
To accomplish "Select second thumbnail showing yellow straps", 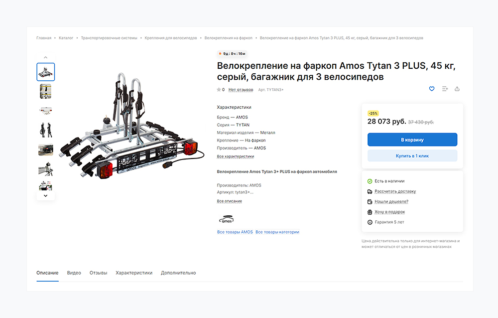I will (46, 92).
